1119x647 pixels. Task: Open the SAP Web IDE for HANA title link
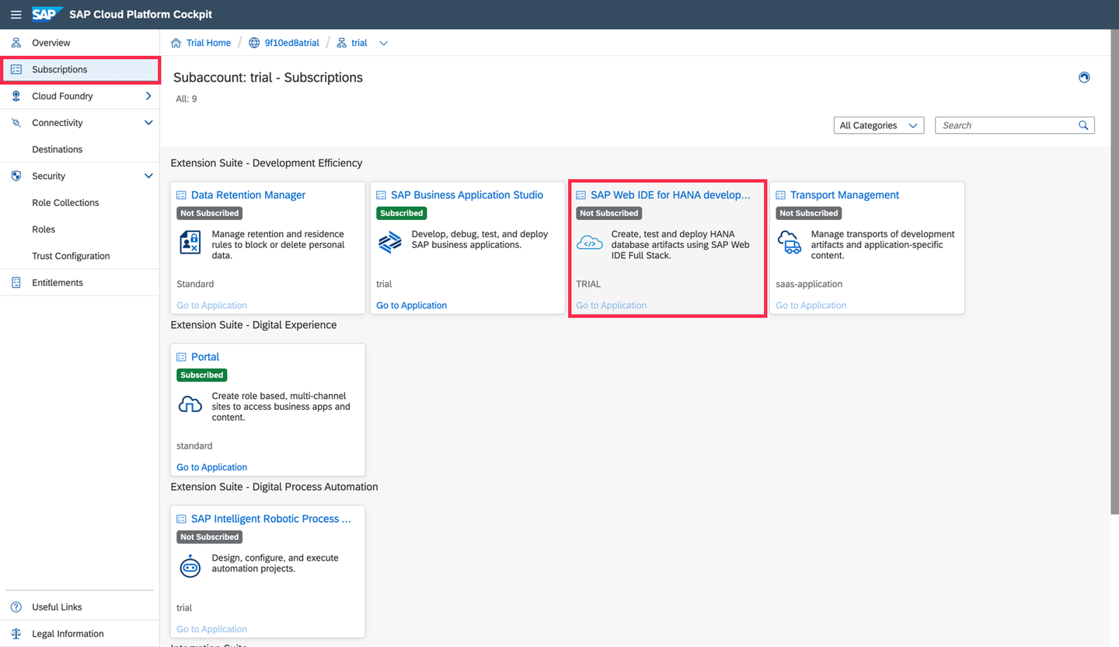pos(671,195)
